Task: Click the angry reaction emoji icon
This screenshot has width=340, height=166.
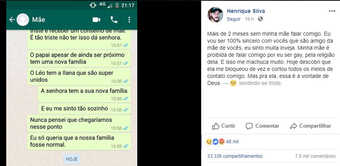Action: 221,141
